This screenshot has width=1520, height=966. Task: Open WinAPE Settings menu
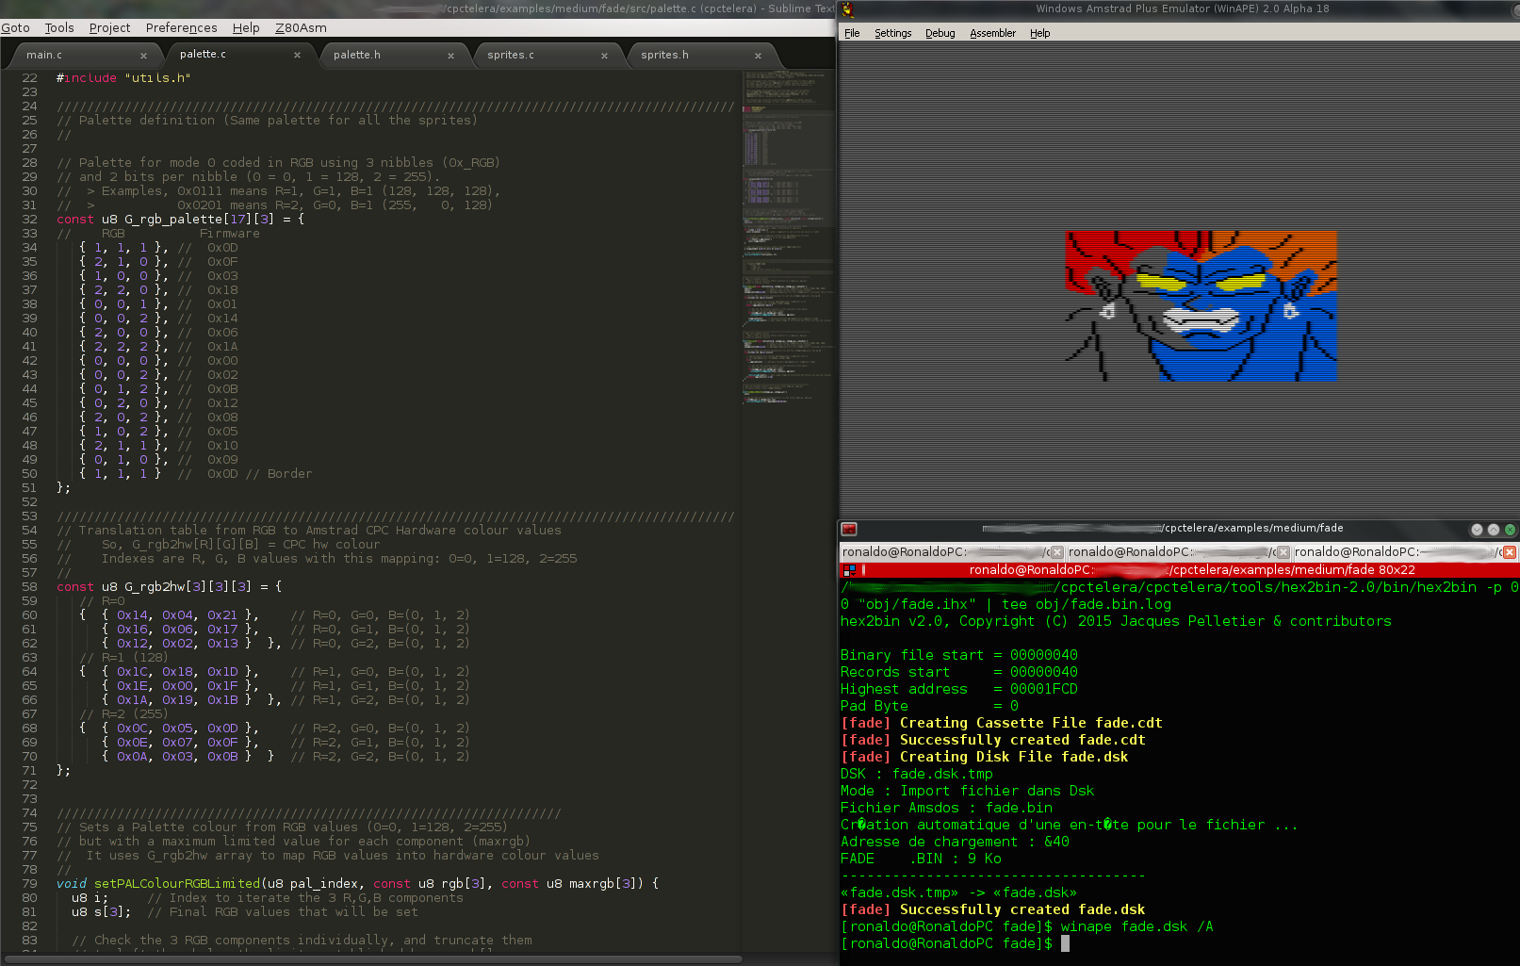pyautogui.click(x=892, y=33)
